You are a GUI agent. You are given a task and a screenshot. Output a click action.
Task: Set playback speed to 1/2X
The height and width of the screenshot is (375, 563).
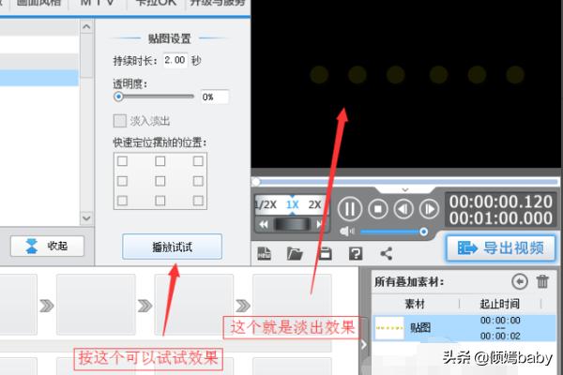[x=266, y=205]
